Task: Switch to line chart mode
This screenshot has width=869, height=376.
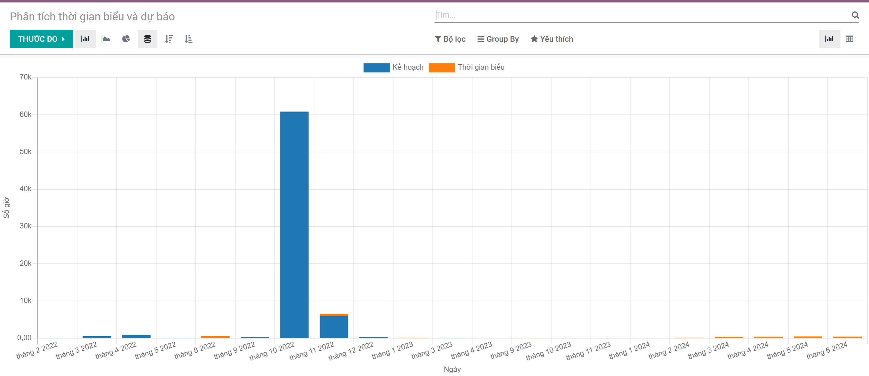Action: point(106,39)
